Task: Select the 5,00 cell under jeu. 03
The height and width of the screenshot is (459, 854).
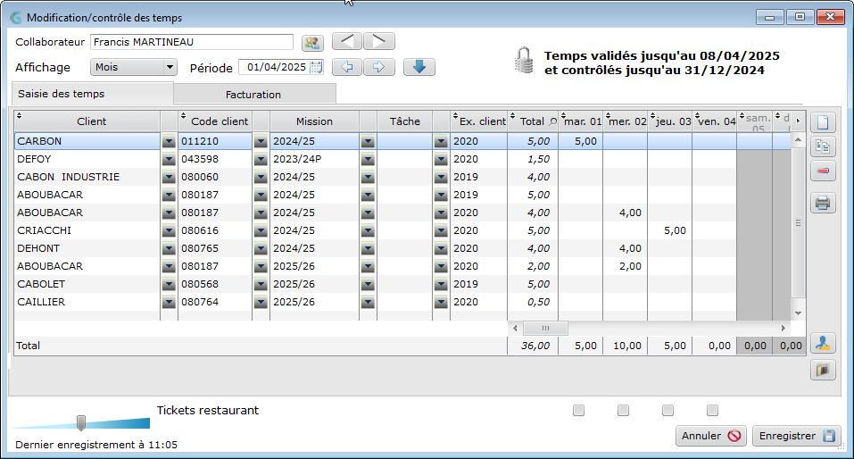Action: 670,230
